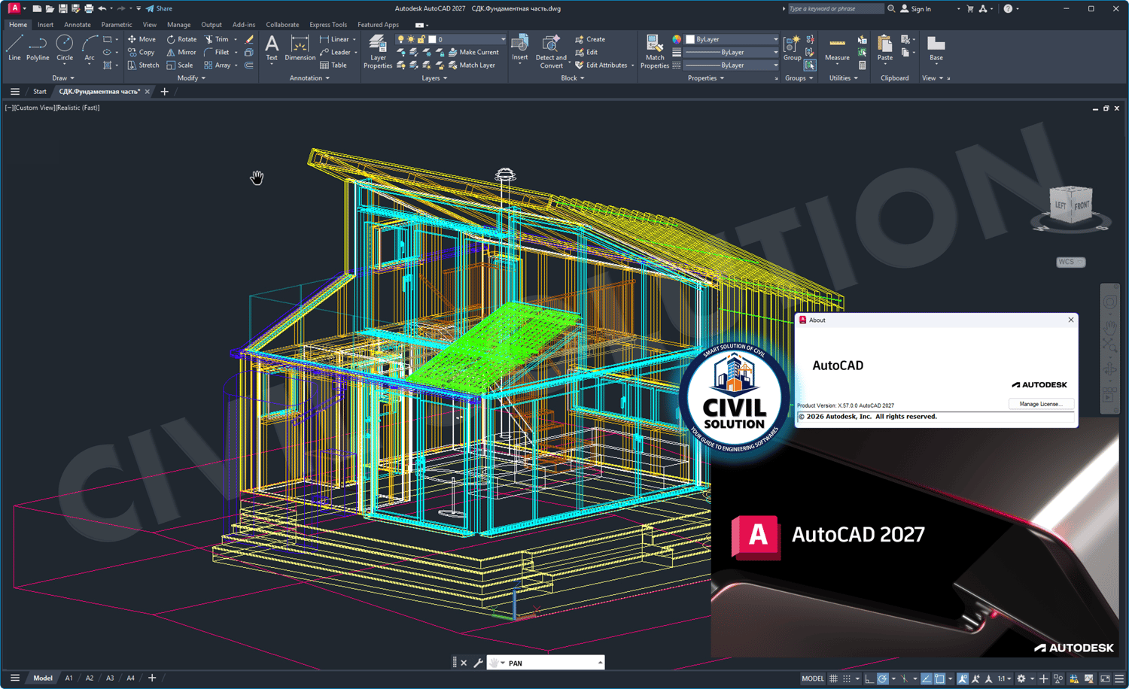The image size is (1129, 689).
Task: Toggle isometric drafting in status bar
Action: click(x=905, y=678)
